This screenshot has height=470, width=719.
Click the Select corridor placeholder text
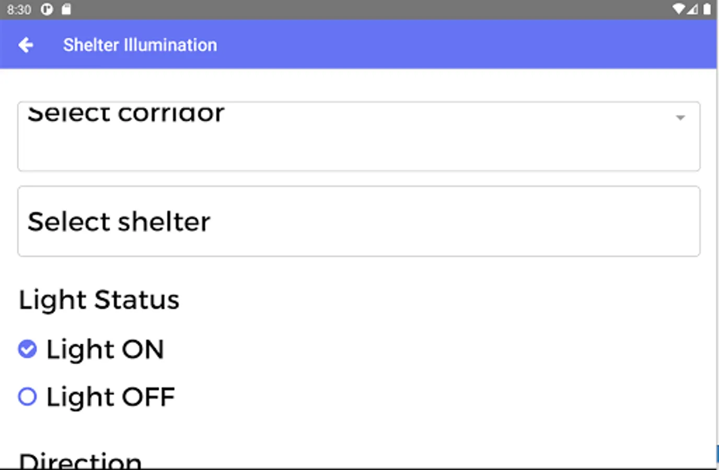coord(126,114)
